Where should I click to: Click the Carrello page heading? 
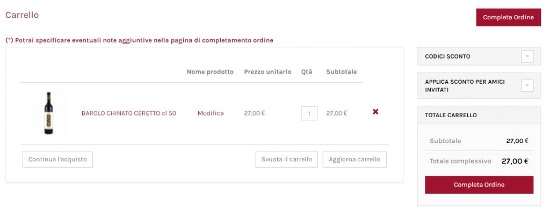pyautogui.click(x=22, y=15)
